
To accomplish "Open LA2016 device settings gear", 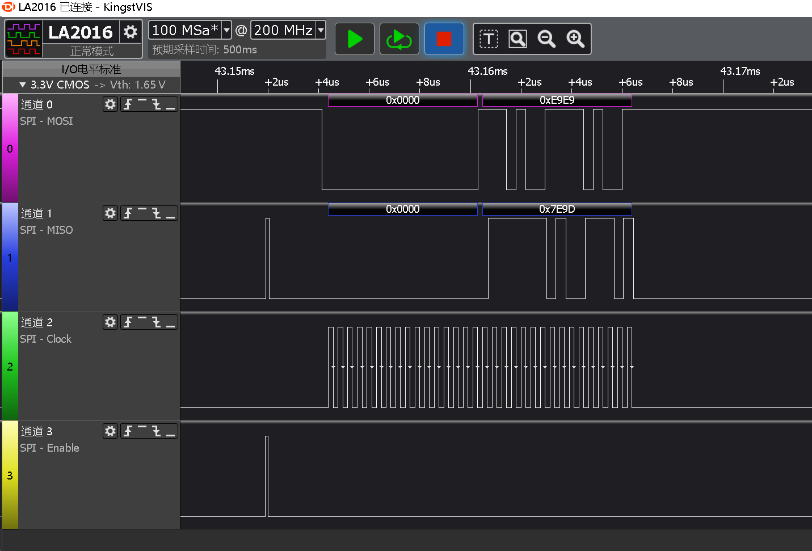I will point(131,32).
